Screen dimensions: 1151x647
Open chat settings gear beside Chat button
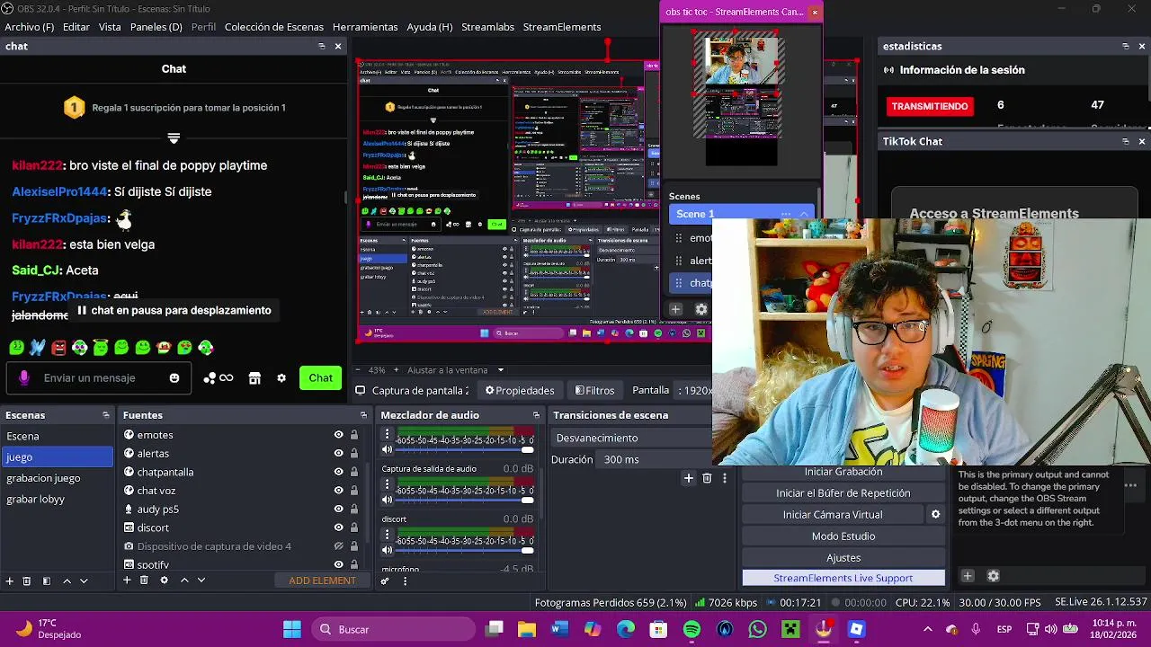(281, 378)
